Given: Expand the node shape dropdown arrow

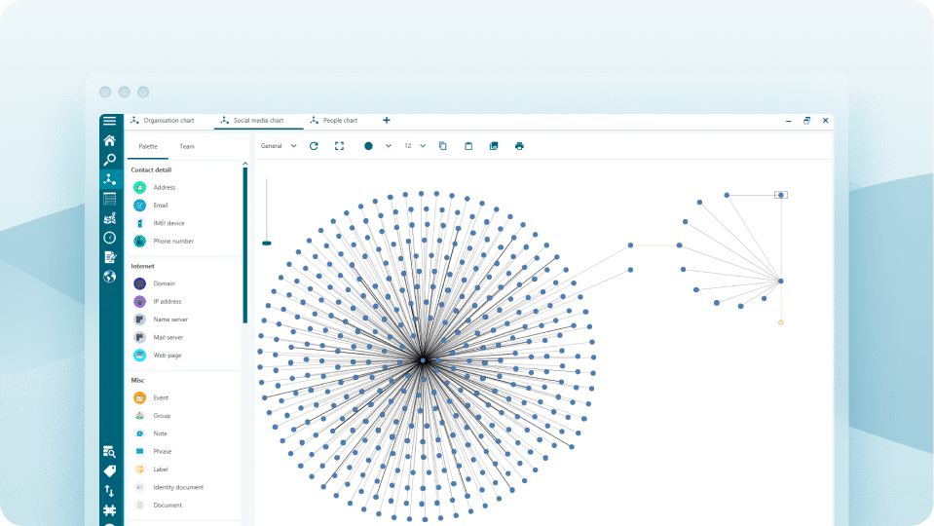Looking at the screenshot, I should [x=389, y=146].
